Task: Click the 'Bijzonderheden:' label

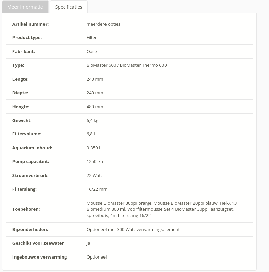Action: 30,229
